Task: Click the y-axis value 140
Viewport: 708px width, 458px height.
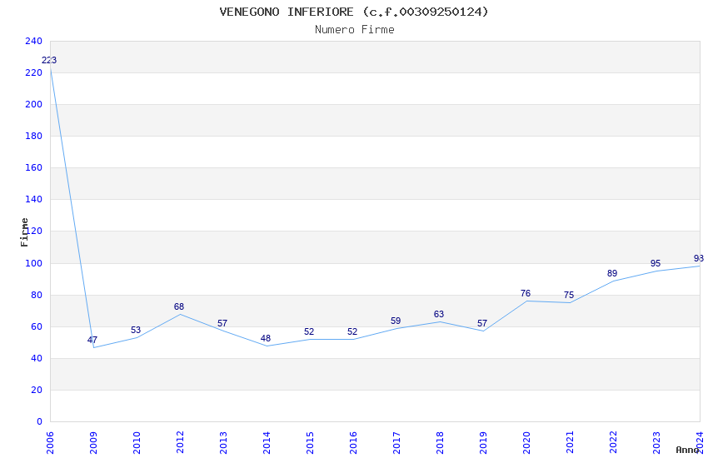Action: pyautogui.click(x=34, y=199)
